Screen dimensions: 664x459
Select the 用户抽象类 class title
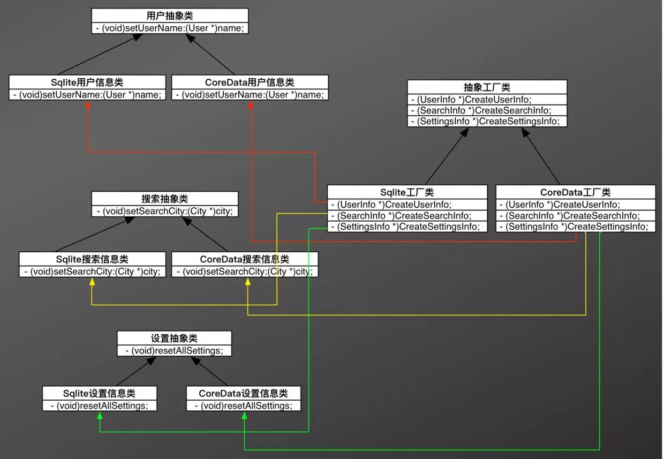(170, 16)
